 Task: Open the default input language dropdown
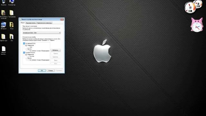(x=42, y=33)
